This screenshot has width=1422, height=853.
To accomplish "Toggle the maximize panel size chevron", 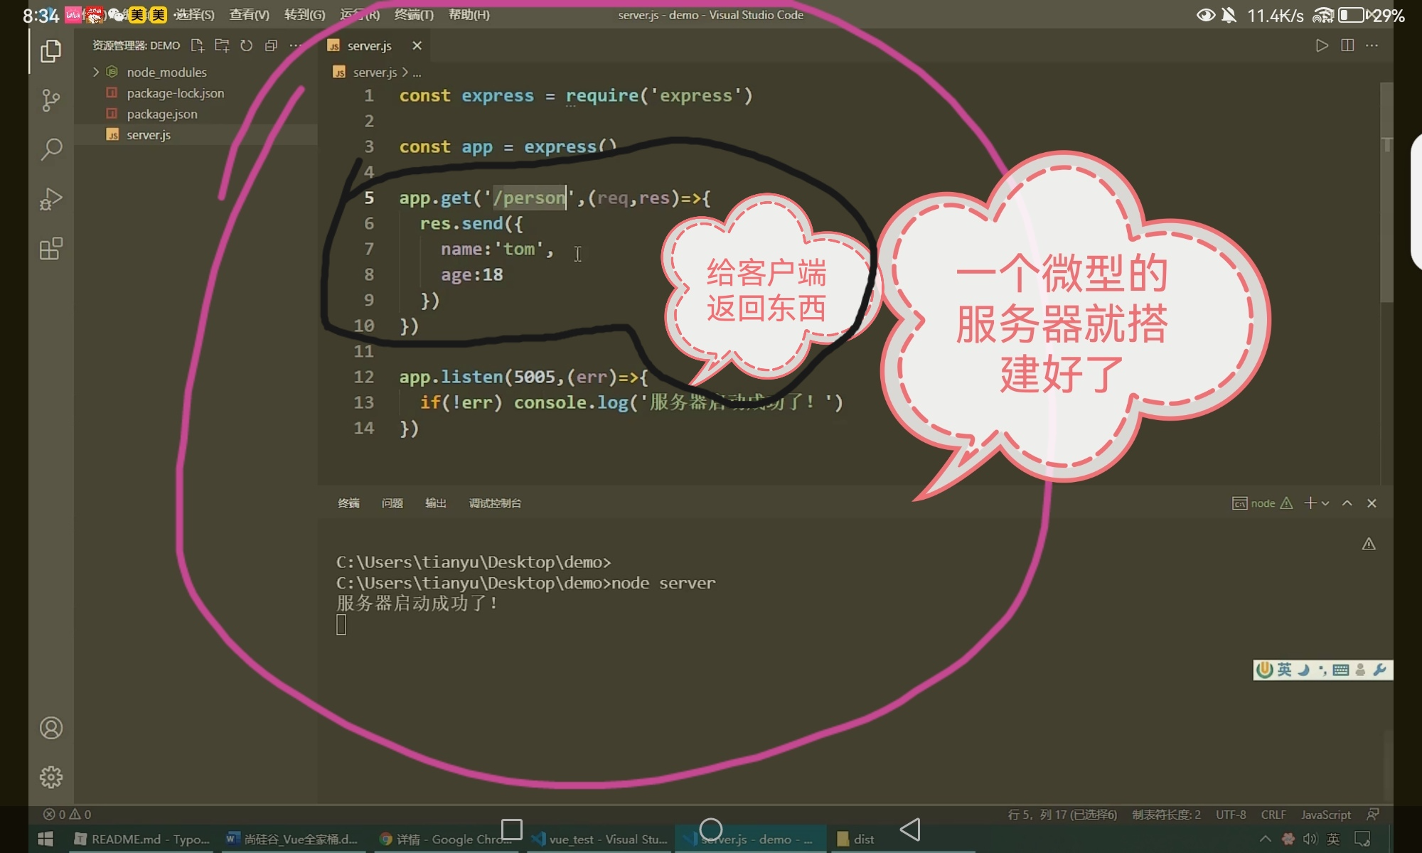I will tap(1347, 503).
